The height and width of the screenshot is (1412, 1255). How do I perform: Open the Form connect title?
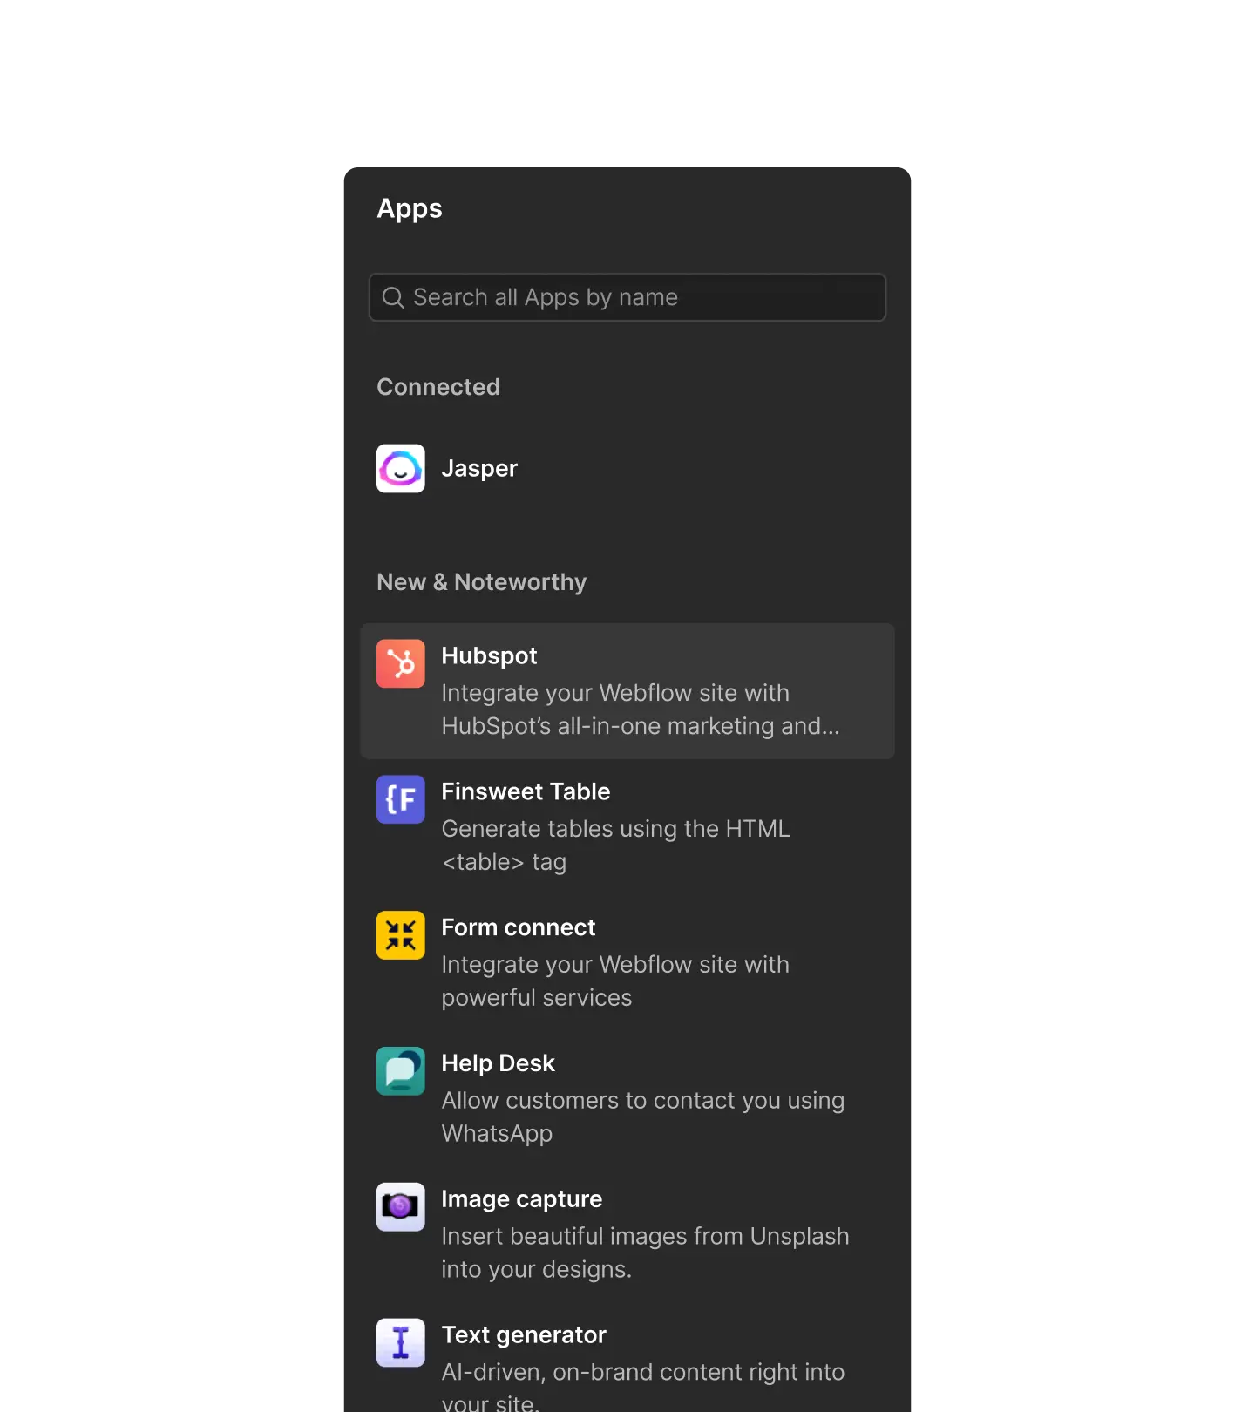coord(518,928)
